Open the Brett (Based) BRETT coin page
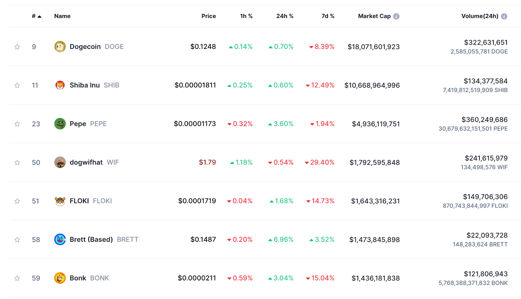This screenshot has height=299, width=521. [104, 239]
